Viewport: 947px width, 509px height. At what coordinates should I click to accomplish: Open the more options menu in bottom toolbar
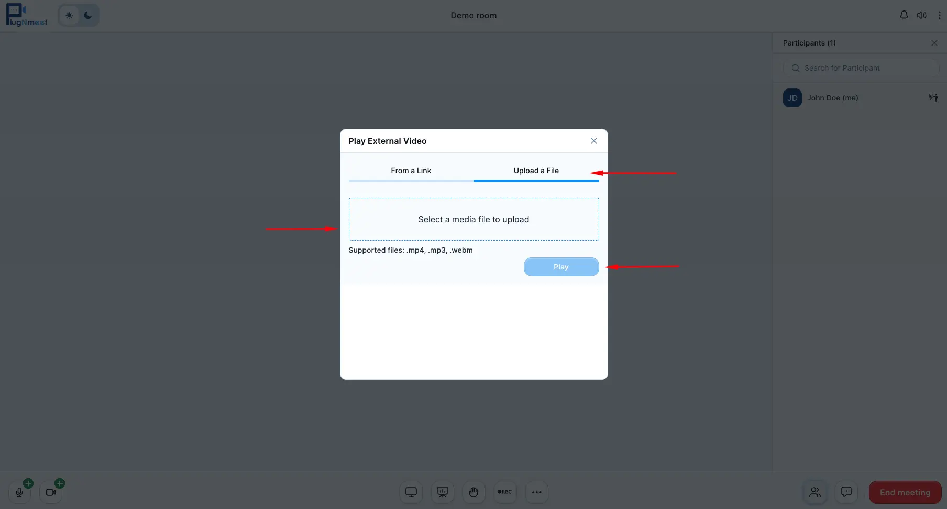(x=536, y=492)
